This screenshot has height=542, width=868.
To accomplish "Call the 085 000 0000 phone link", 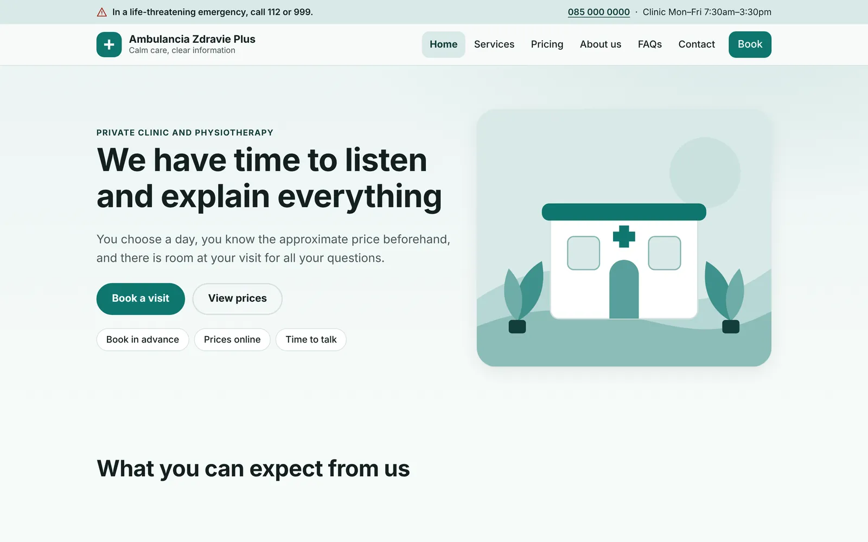I will pos(599,12).
